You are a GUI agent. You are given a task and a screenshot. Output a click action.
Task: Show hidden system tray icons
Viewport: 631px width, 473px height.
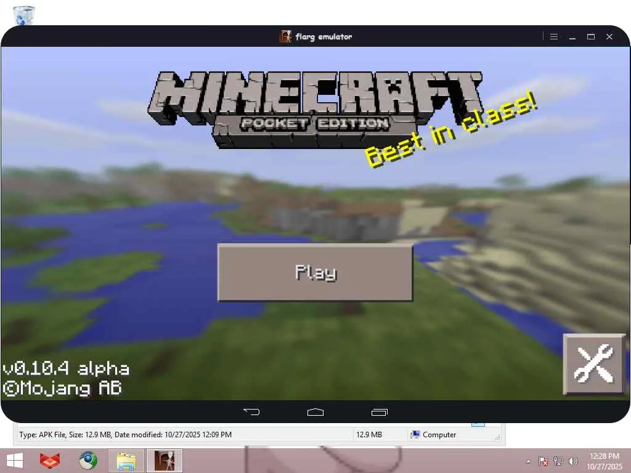point(528,461)
